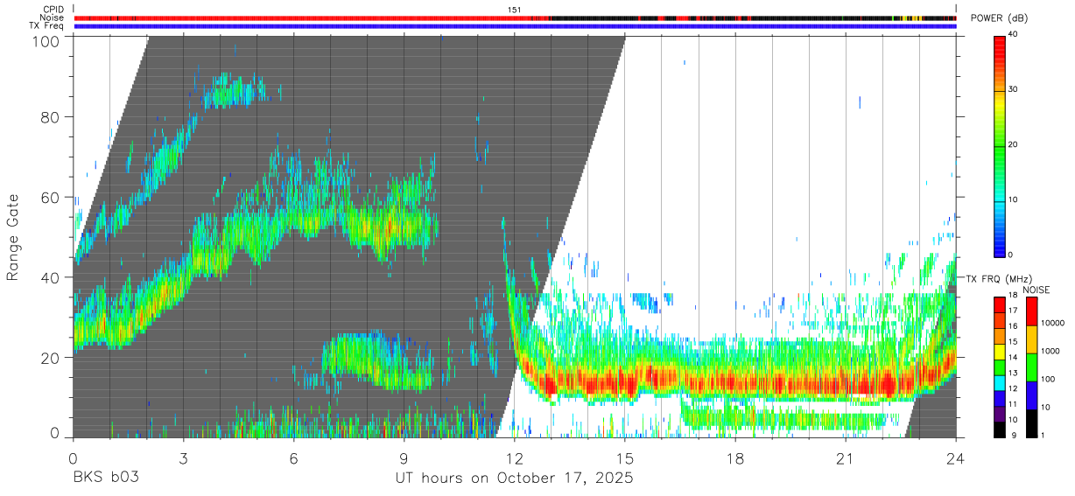Click the 3 hour tick label on the time axis

tap(183, 458)
